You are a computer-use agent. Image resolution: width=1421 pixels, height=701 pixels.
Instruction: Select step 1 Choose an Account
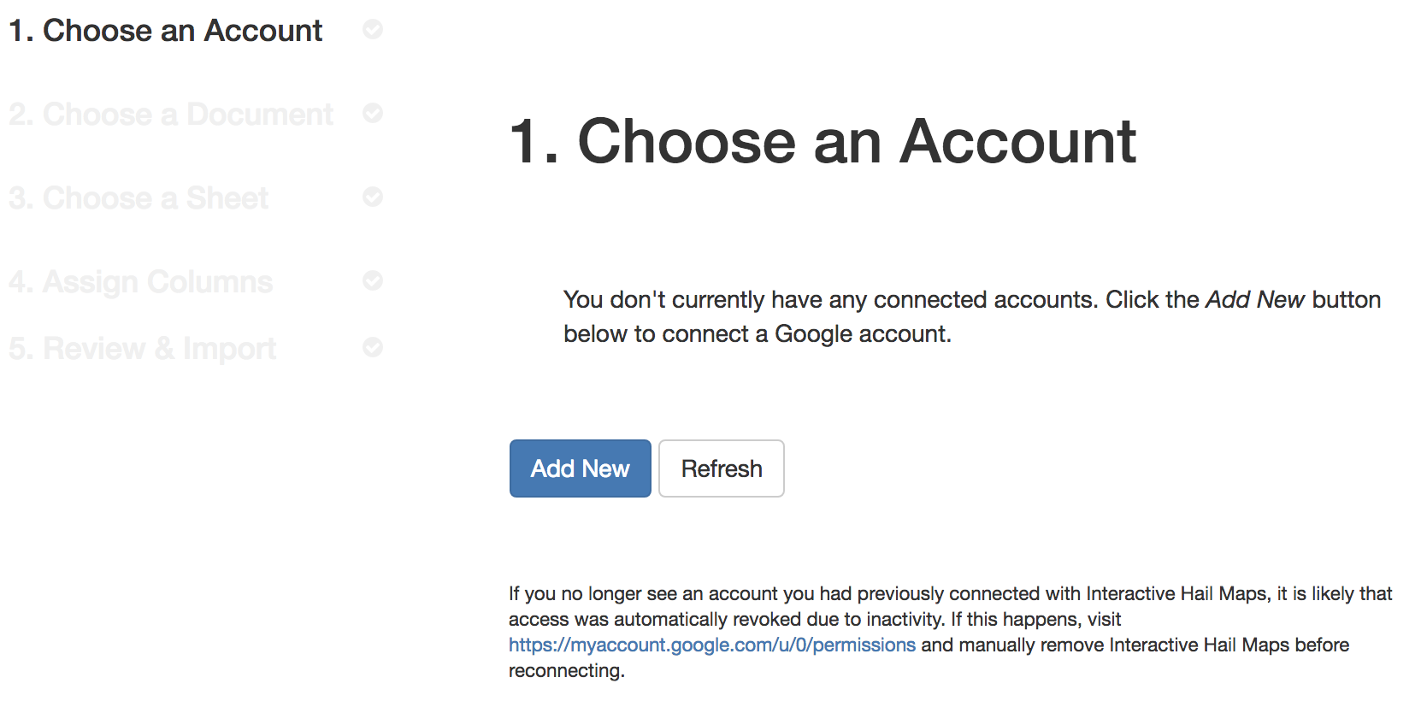pos(166,31)
